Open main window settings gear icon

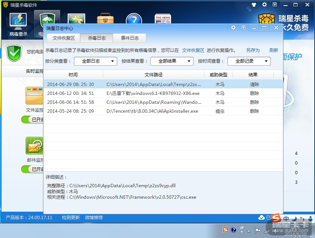pos(265,4)
